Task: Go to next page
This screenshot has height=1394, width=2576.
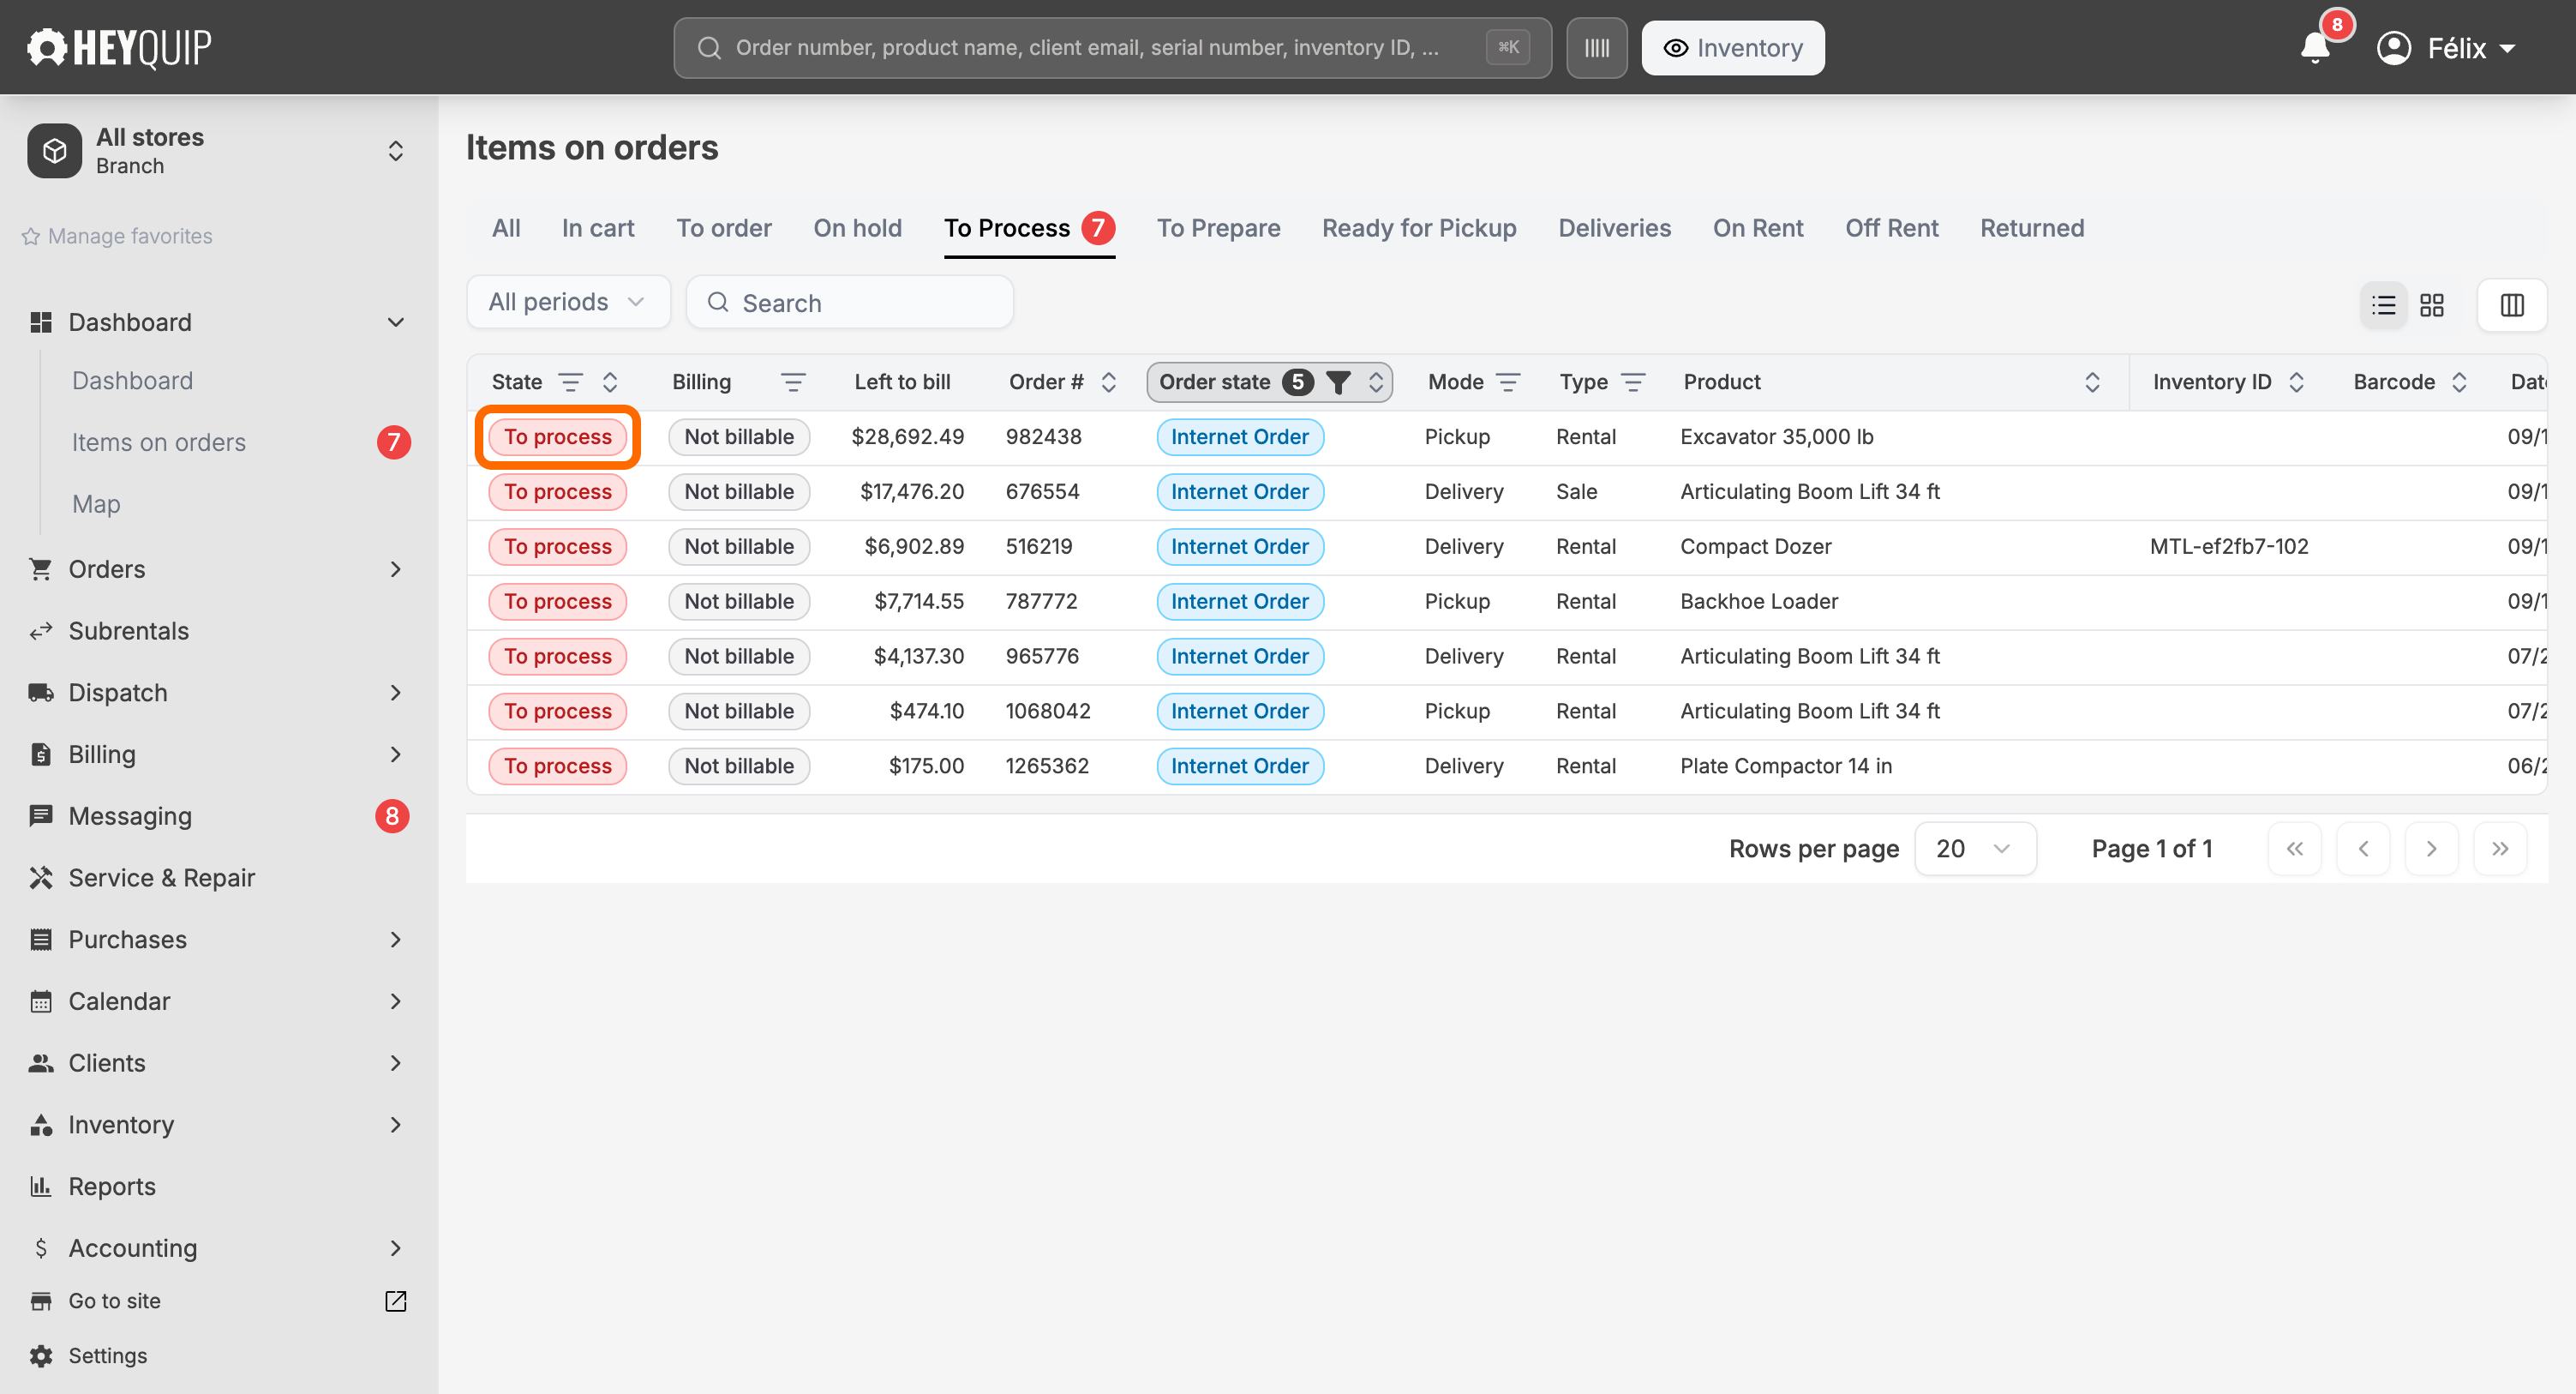Action: (x=2431, y=849)
